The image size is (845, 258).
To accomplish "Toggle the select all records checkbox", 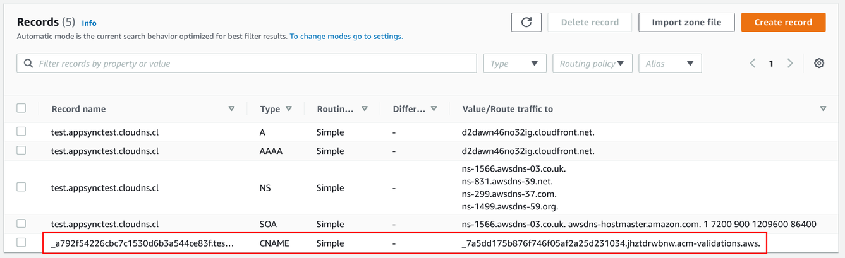I will pyautogui.click(x=21, y=108).
